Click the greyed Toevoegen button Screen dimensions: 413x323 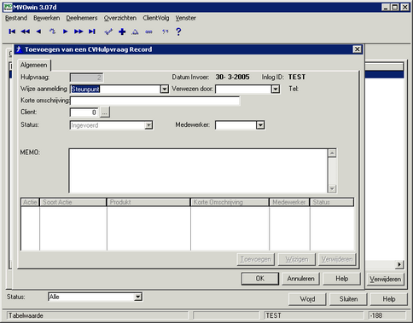(x=256, y=259)
